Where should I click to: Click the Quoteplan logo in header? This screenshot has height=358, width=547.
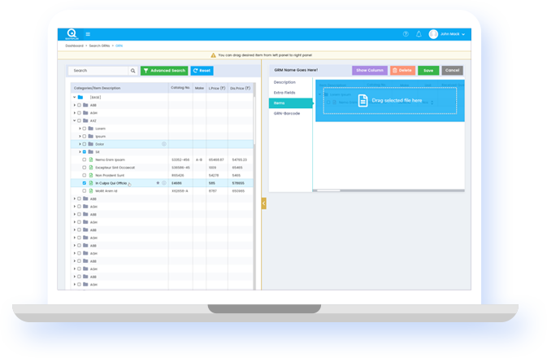coord(72,34)
